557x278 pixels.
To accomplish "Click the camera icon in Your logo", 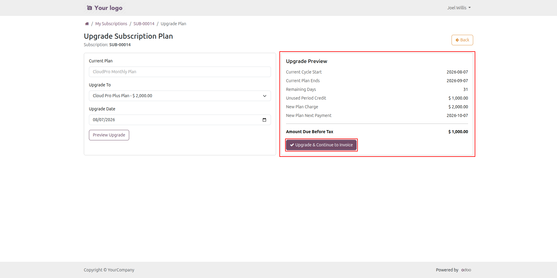I will (90, 8).
